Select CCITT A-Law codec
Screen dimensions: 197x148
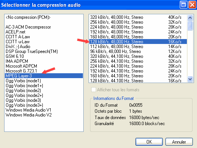tap(44, 37)
